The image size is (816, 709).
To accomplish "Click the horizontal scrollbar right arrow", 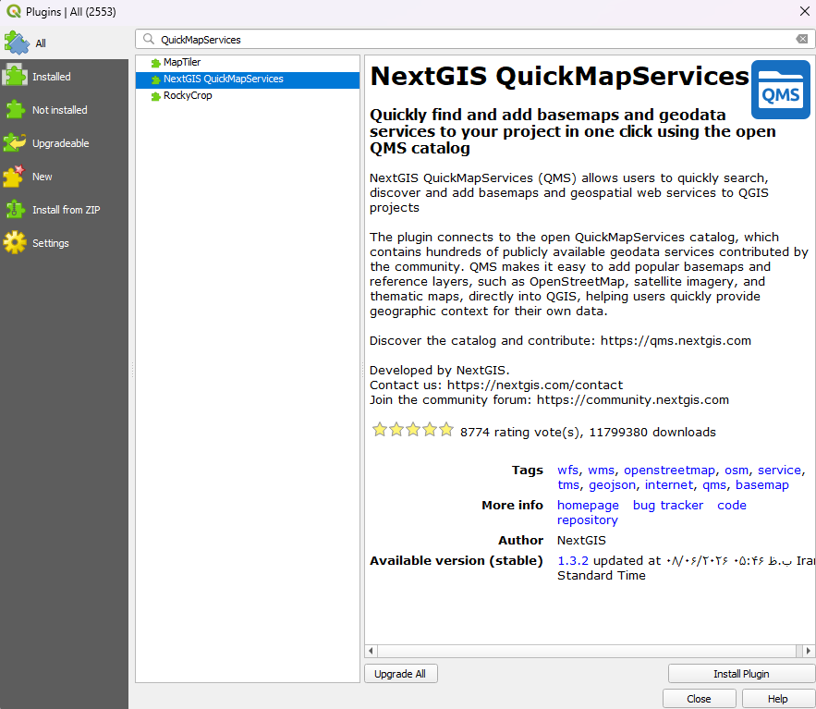I will [x=809, y=651].
